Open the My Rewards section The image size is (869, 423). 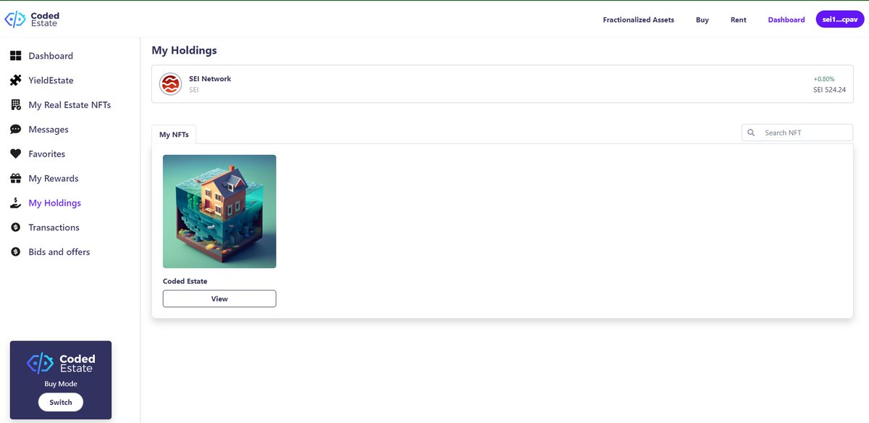click(x=54, y=178)
